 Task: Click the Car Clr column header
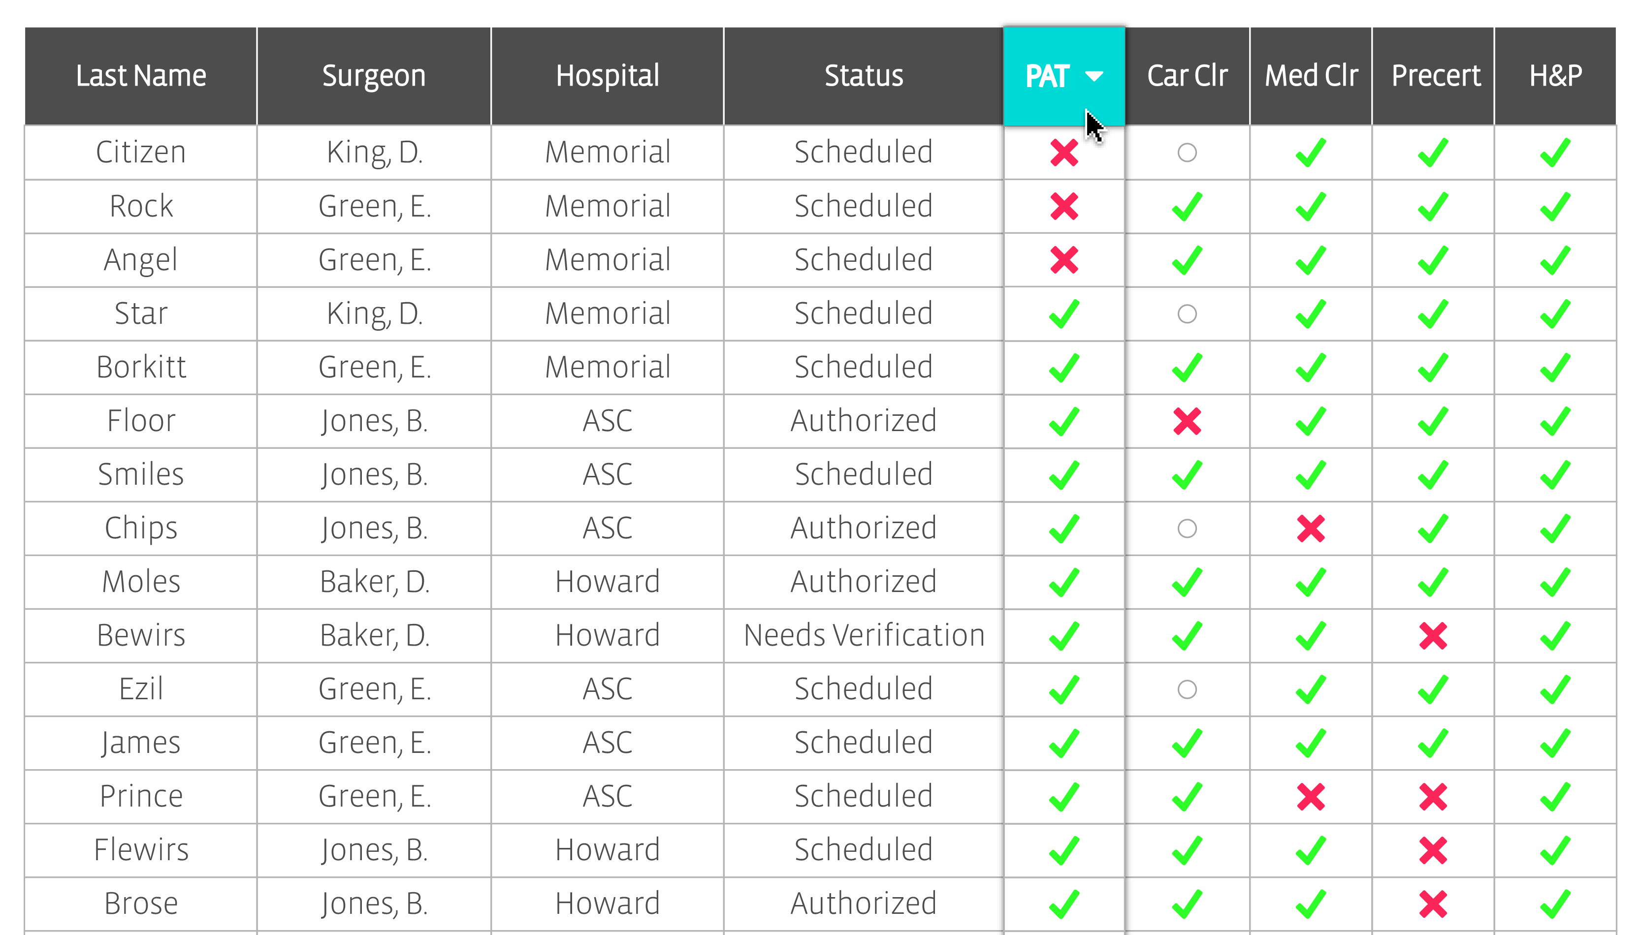coord(1187,76)
